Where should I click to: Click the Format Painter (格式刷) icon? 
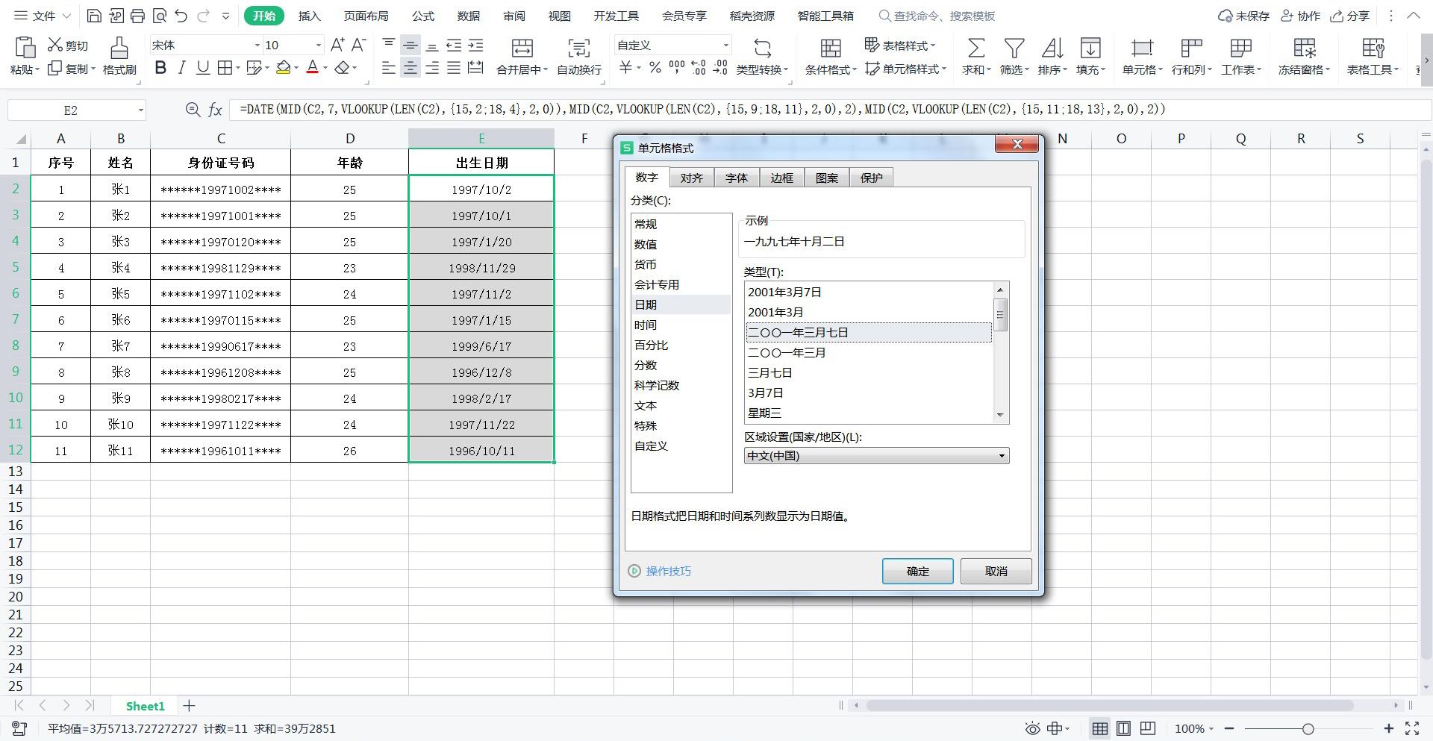pyautogui.click(x=119, y=49)
